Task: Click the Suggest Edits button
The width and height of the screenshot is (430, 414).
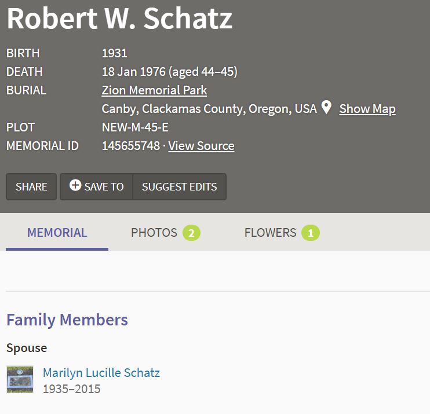Action: pos(179,187)
